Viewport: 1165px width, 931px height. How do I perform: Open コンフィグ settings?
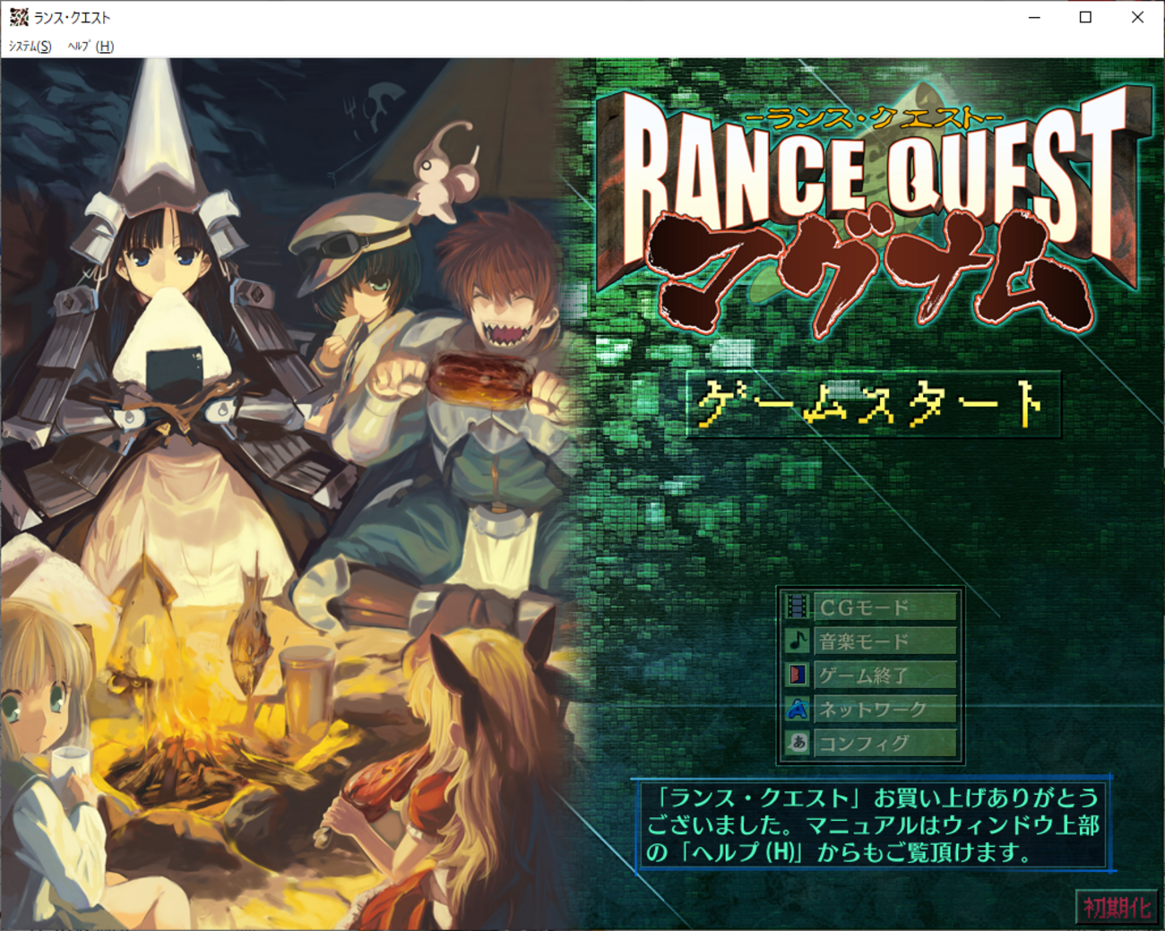pyautogui.click(x=885, y=743)
